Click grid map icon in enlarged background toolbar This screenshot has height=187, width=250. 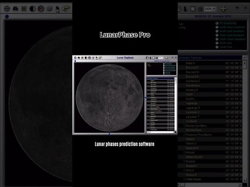[x=24, y=9]
